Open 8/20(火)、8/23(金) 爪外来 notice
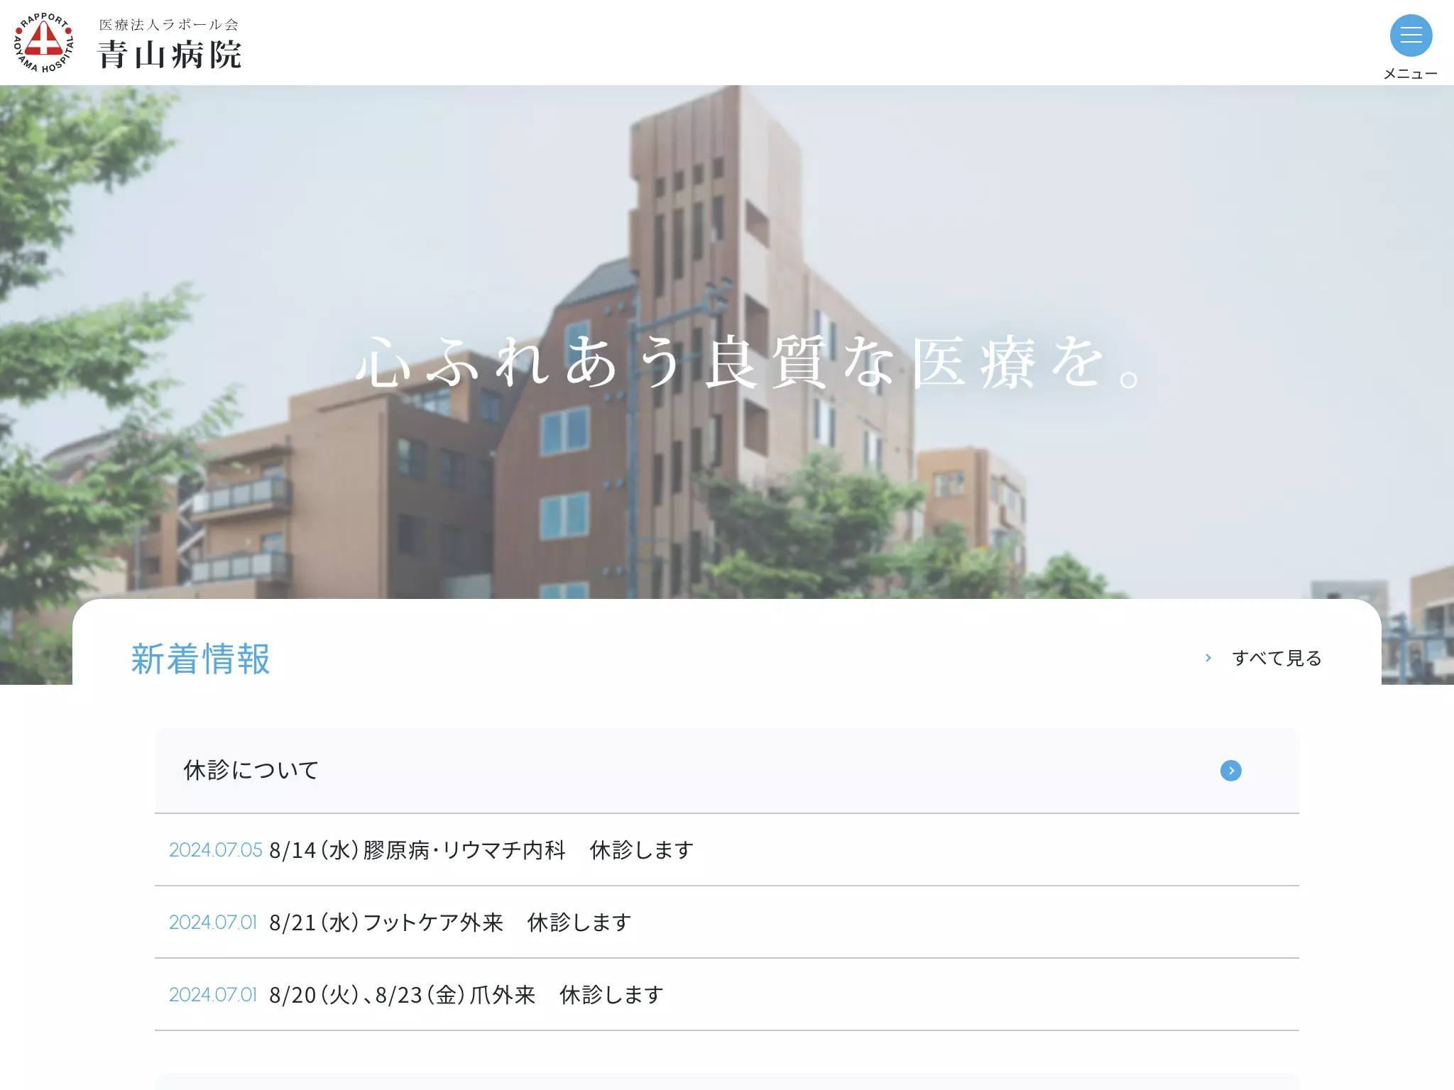This screenshot has width=1454, height=1090. (466, 994)
